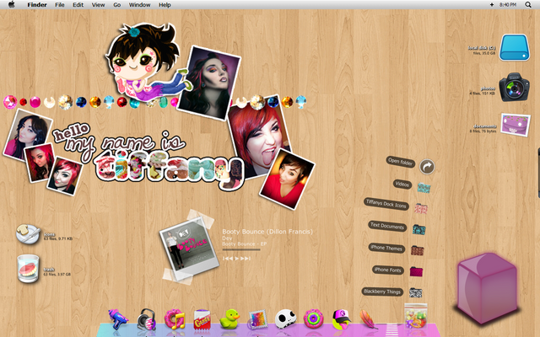Image resolution: width=540 pixels, height=337 pixels.
Task: Click the artist name Dev
Action: [x=227, y=238]
